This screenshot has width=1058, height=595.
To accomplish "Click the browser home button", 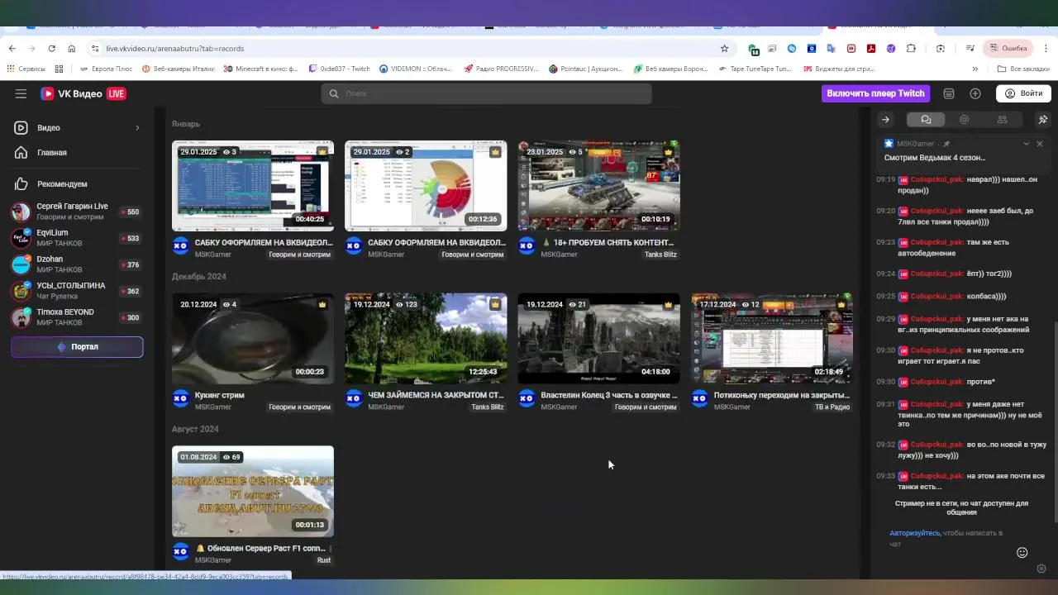I will point(71,48).
